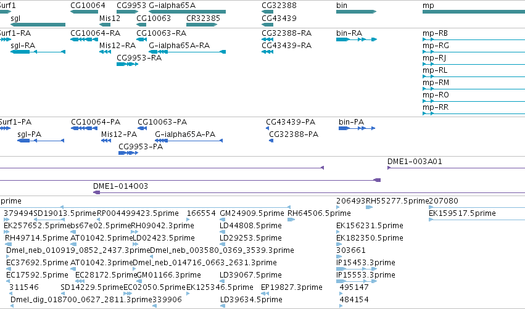Click transcript mp-RB label

coord(435,33)
